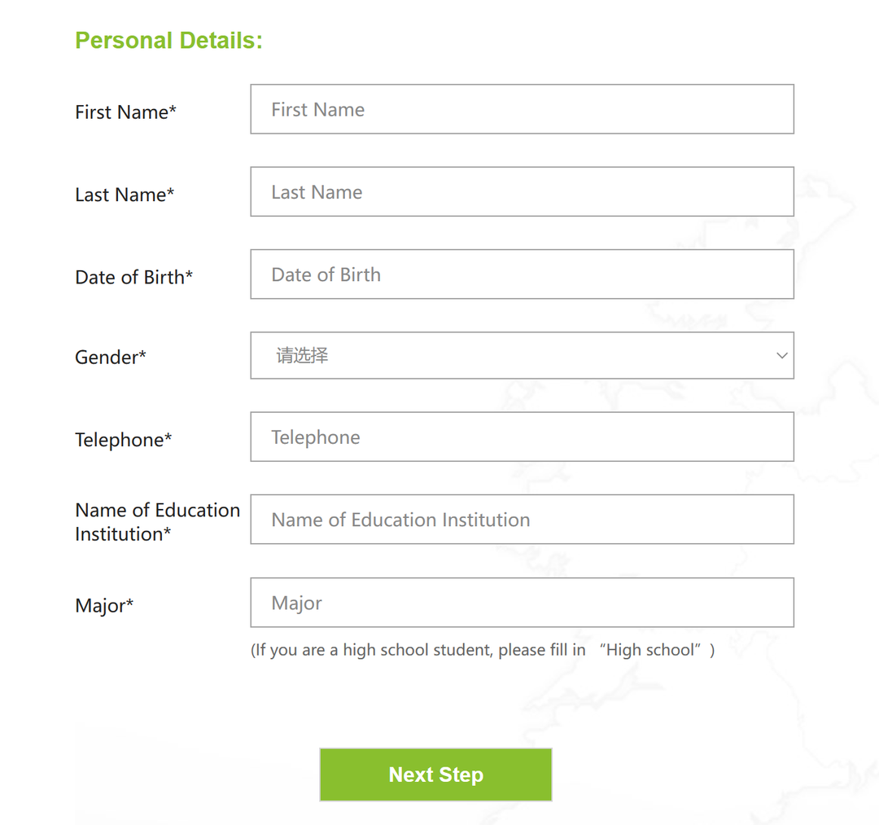Click the high school student hint text
The width and height of the screenshot is (879, 825).
tap(482, 650)
